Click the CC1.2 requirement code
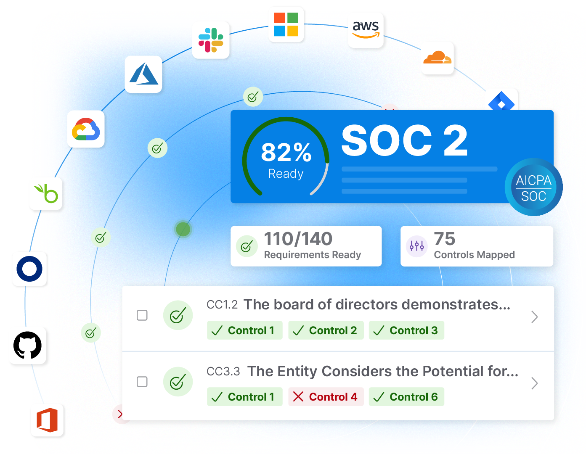This screenshot has width=586, height=454. point(222,305)
